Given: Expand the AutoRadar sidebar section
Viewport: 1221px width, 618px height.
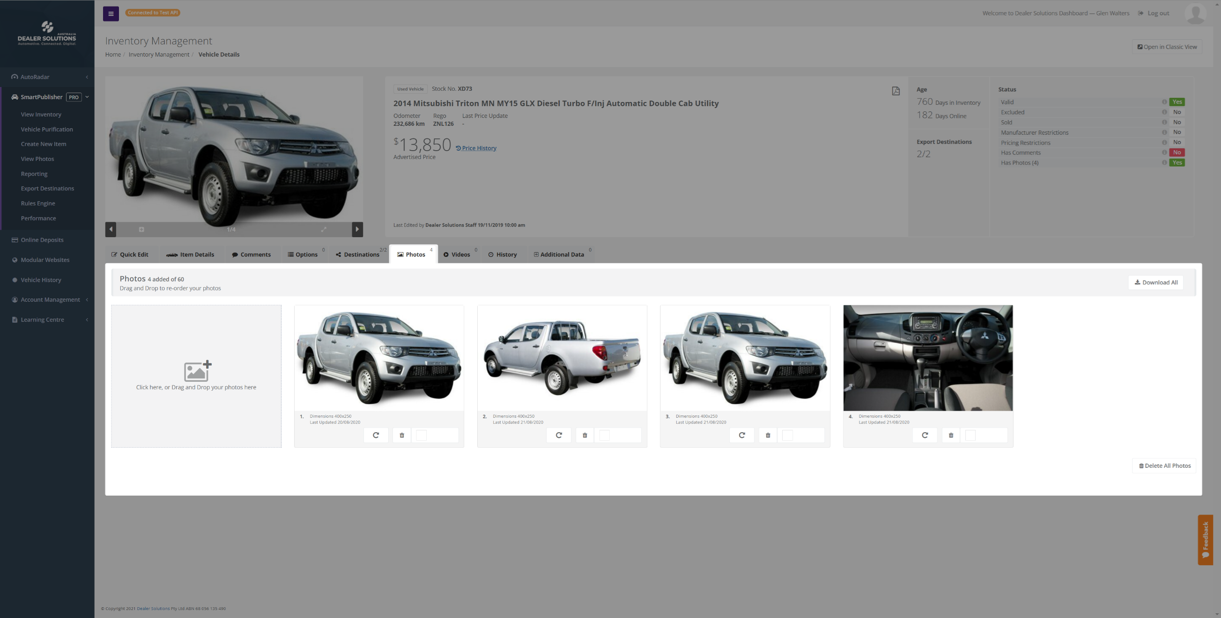Looking at the screenshot, I should [x=47, y=77].
